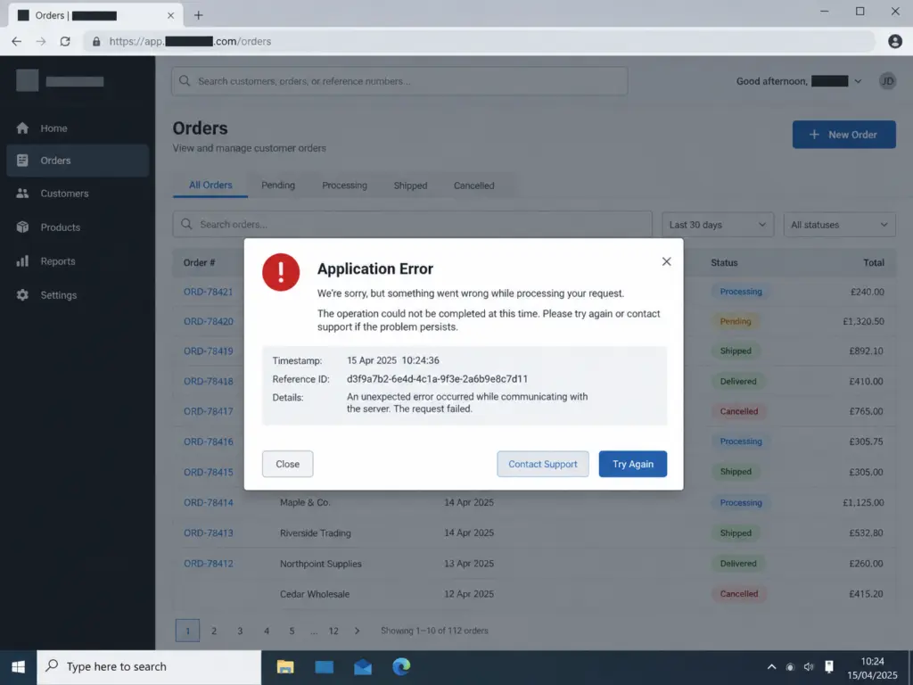The image size is (913, 685).
Task: Open order link ORD-78412
Action: coord(209,564)
